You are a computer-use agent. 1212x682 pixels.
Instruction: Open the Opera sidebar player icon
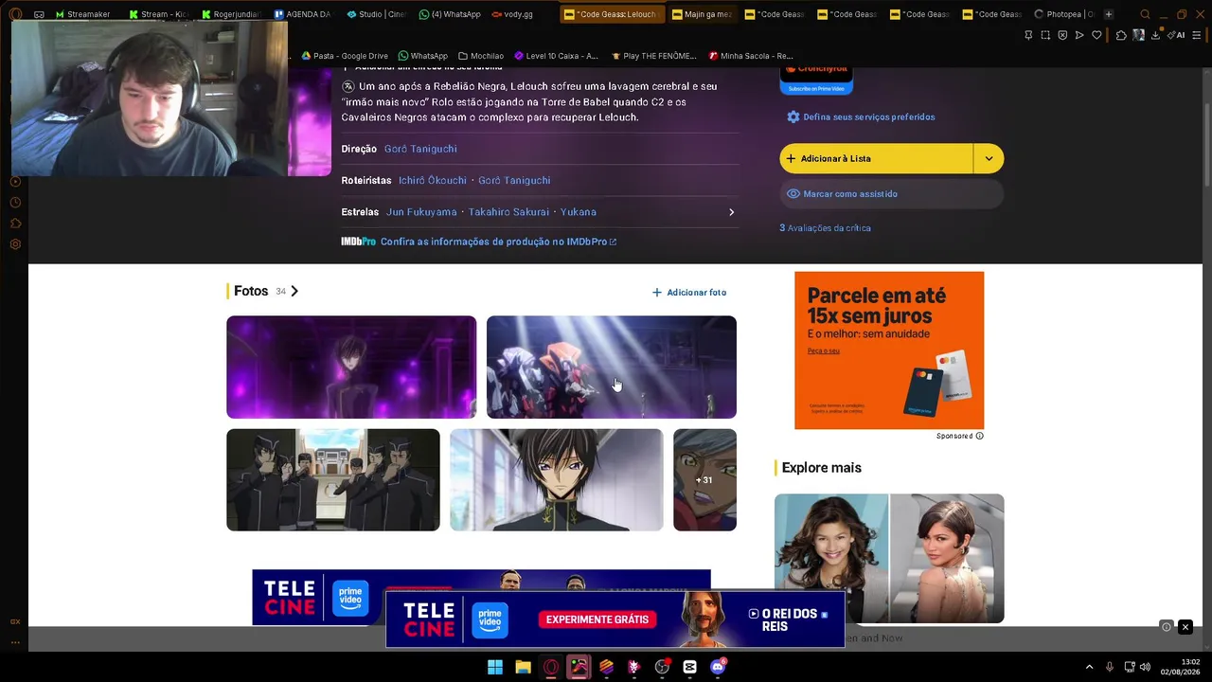[x=15, y=182]
